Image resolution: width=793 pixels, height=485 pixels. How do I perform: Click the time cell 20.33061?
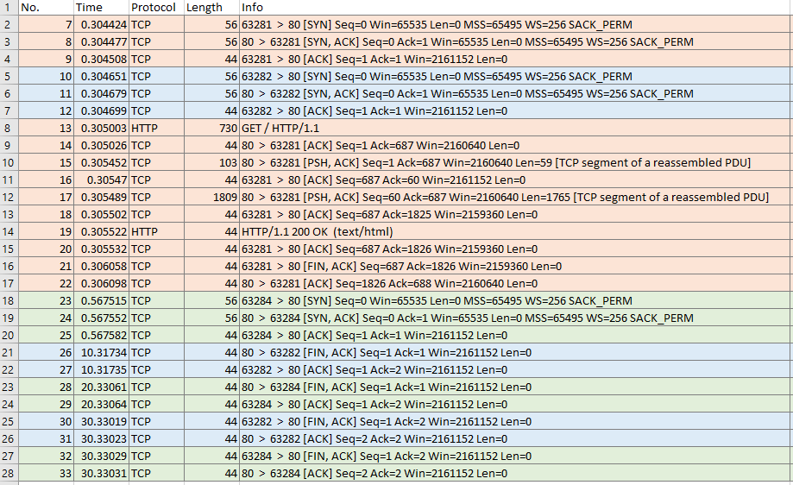(x=101, y=387)
